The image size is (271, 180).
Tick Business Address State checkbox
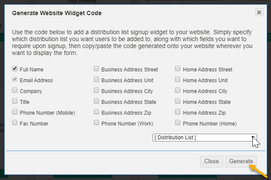click(96, 101)
